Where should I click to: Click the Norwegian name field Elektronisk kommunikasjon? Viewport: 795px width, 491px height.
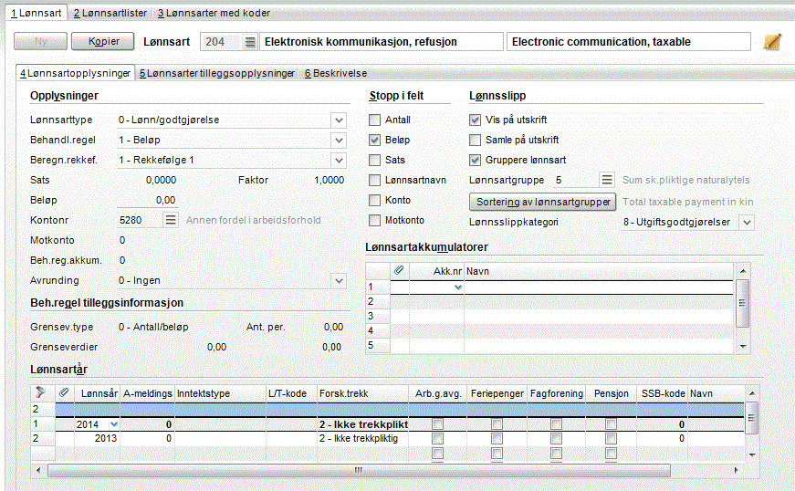pyautogui.click(x=382, y=42)
